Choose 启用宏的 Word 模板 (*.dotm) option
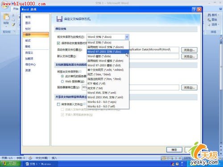Viewport: 223px width, 167px height. pos(108,61)
